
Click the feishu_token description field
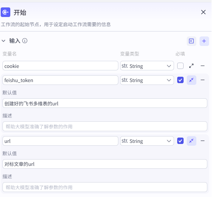click(x=105, y=126)
